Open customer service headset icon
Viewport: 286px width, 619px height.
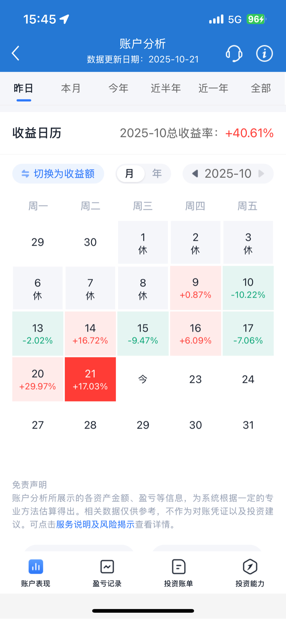[x=234, y=54]
